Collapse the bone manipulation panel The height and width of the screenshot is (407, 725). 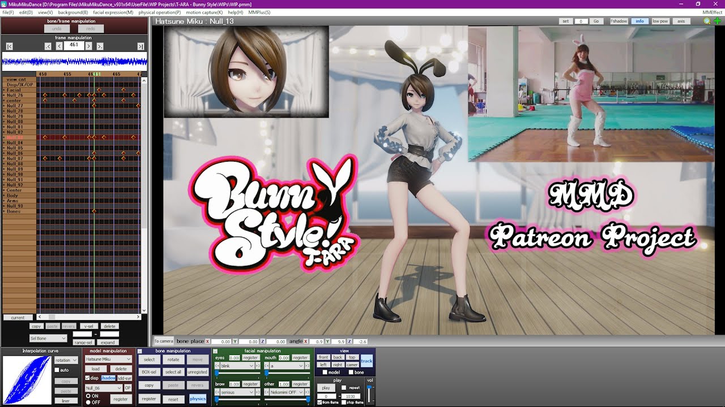(140, 351)
